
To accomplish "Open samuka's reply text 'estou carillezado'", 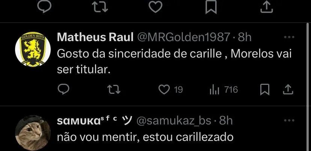I will tap(145, 137).
